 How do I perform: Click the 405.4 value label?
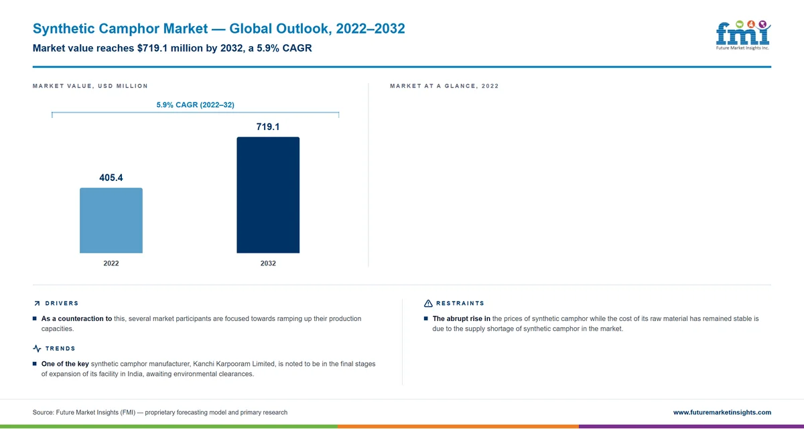point(111,178)
